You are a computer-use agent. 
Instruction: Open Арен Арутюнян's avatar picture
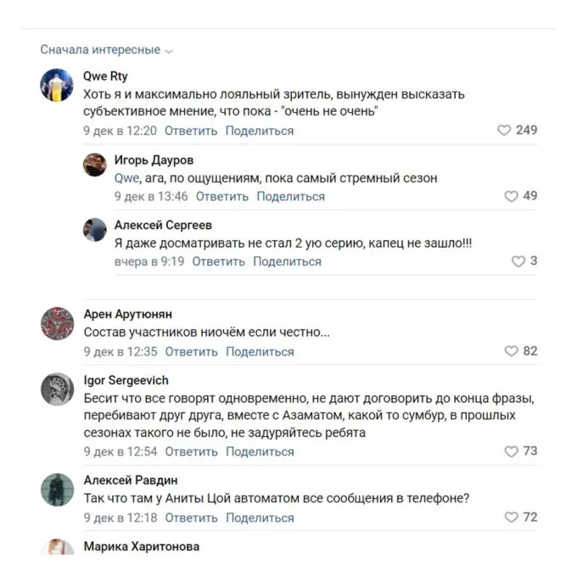(57, 323)
